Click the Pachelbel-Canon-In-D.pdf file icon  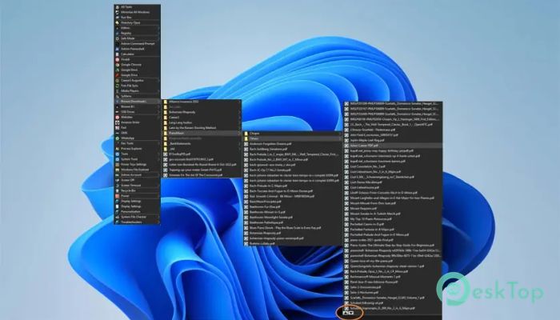pyautogui.click(x=346, y=224)
